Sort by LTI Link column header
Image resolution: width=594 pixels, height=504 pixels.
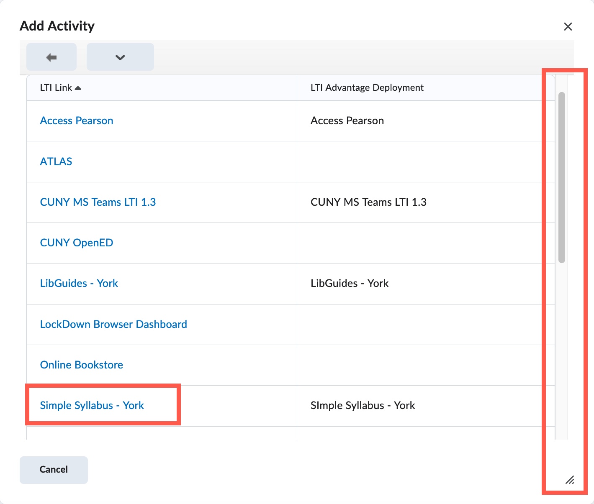[x=60, y=87]
